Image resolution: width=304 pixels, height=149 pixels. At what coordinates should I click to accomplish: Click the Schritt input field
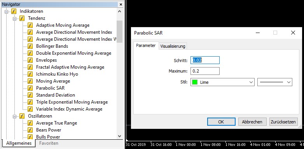(x=205, y=60)
